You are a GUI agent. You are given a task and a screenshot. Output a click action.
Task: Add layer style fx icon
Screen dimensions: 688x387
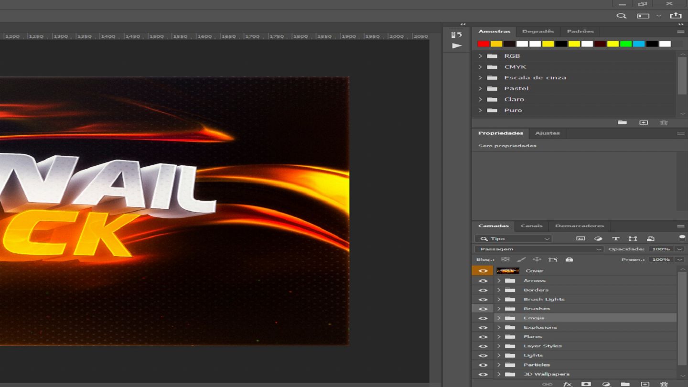click(x=567, y=384)
